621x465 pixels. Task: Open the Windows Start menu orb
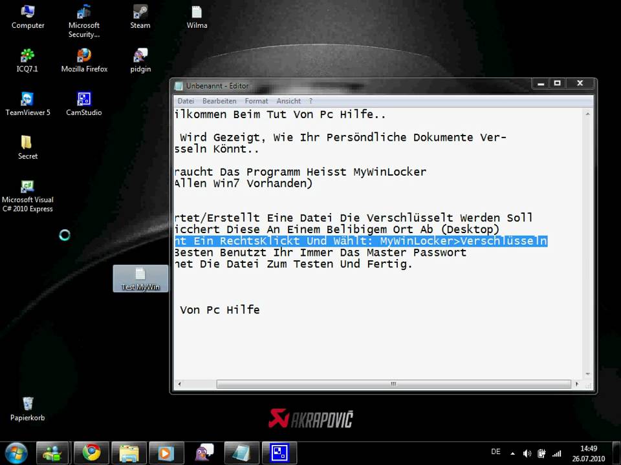(x=16, y=453)
